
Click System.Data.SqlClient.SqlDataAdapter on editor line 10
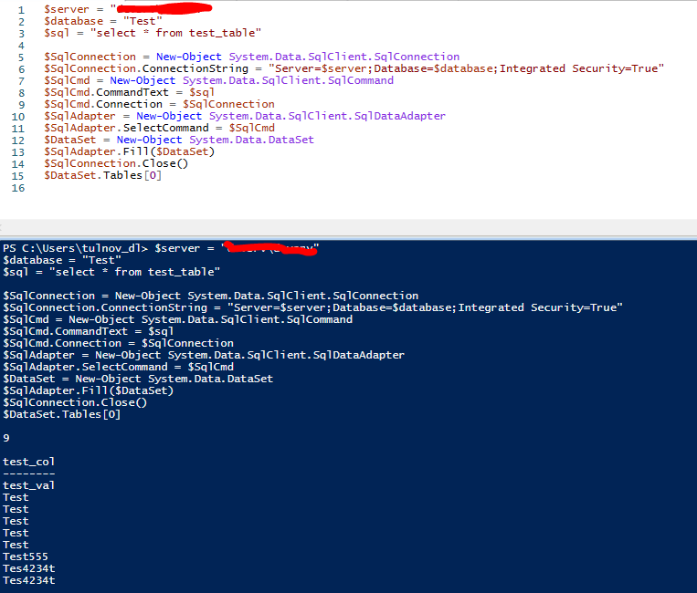point(327,116)
